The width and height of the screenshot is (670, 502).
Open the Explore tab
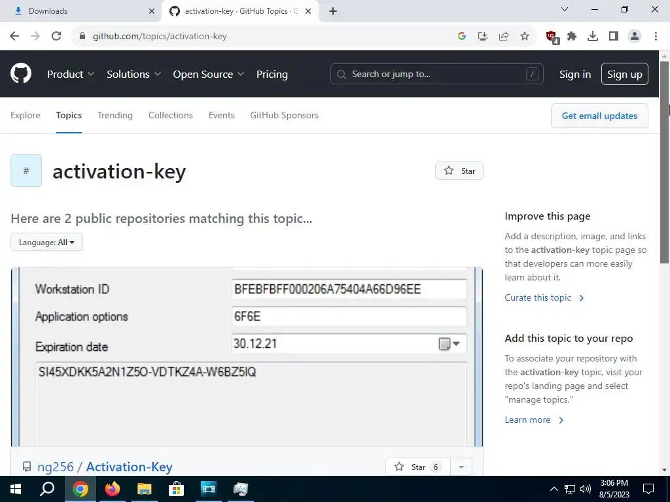[x=26, y=115]
